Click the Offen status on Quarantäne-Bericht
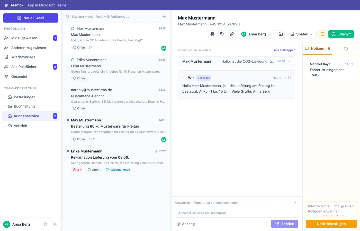Screen dimensions: 360x231 79,108
